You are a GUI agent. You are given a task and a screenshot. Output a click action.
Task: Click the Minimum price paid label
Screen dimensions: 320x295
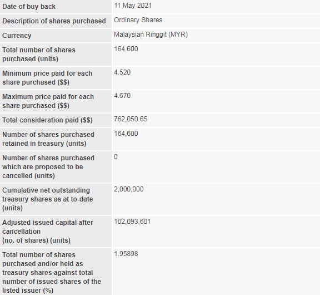tap(47, 78)
